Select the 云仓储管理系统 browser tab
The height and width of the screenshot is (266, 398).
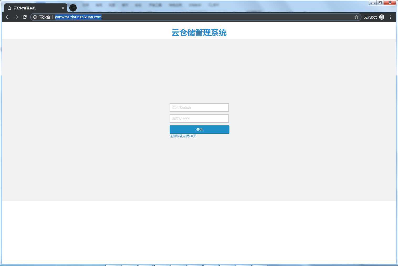pos(36,8)
